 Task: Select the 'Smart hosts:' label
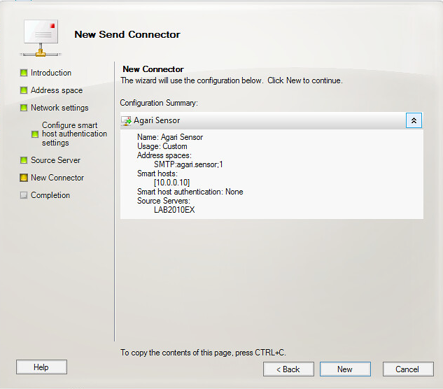coord(157,174)
